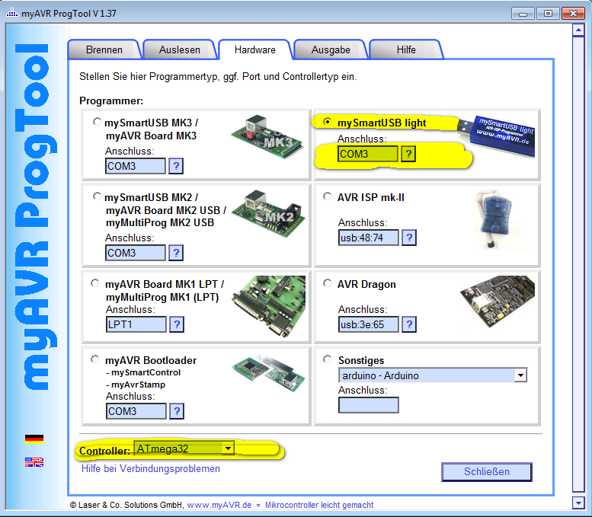This screenshot has height=517, width=592.
Task: Select Sonstiges radio button
Action: coord(328,359)
